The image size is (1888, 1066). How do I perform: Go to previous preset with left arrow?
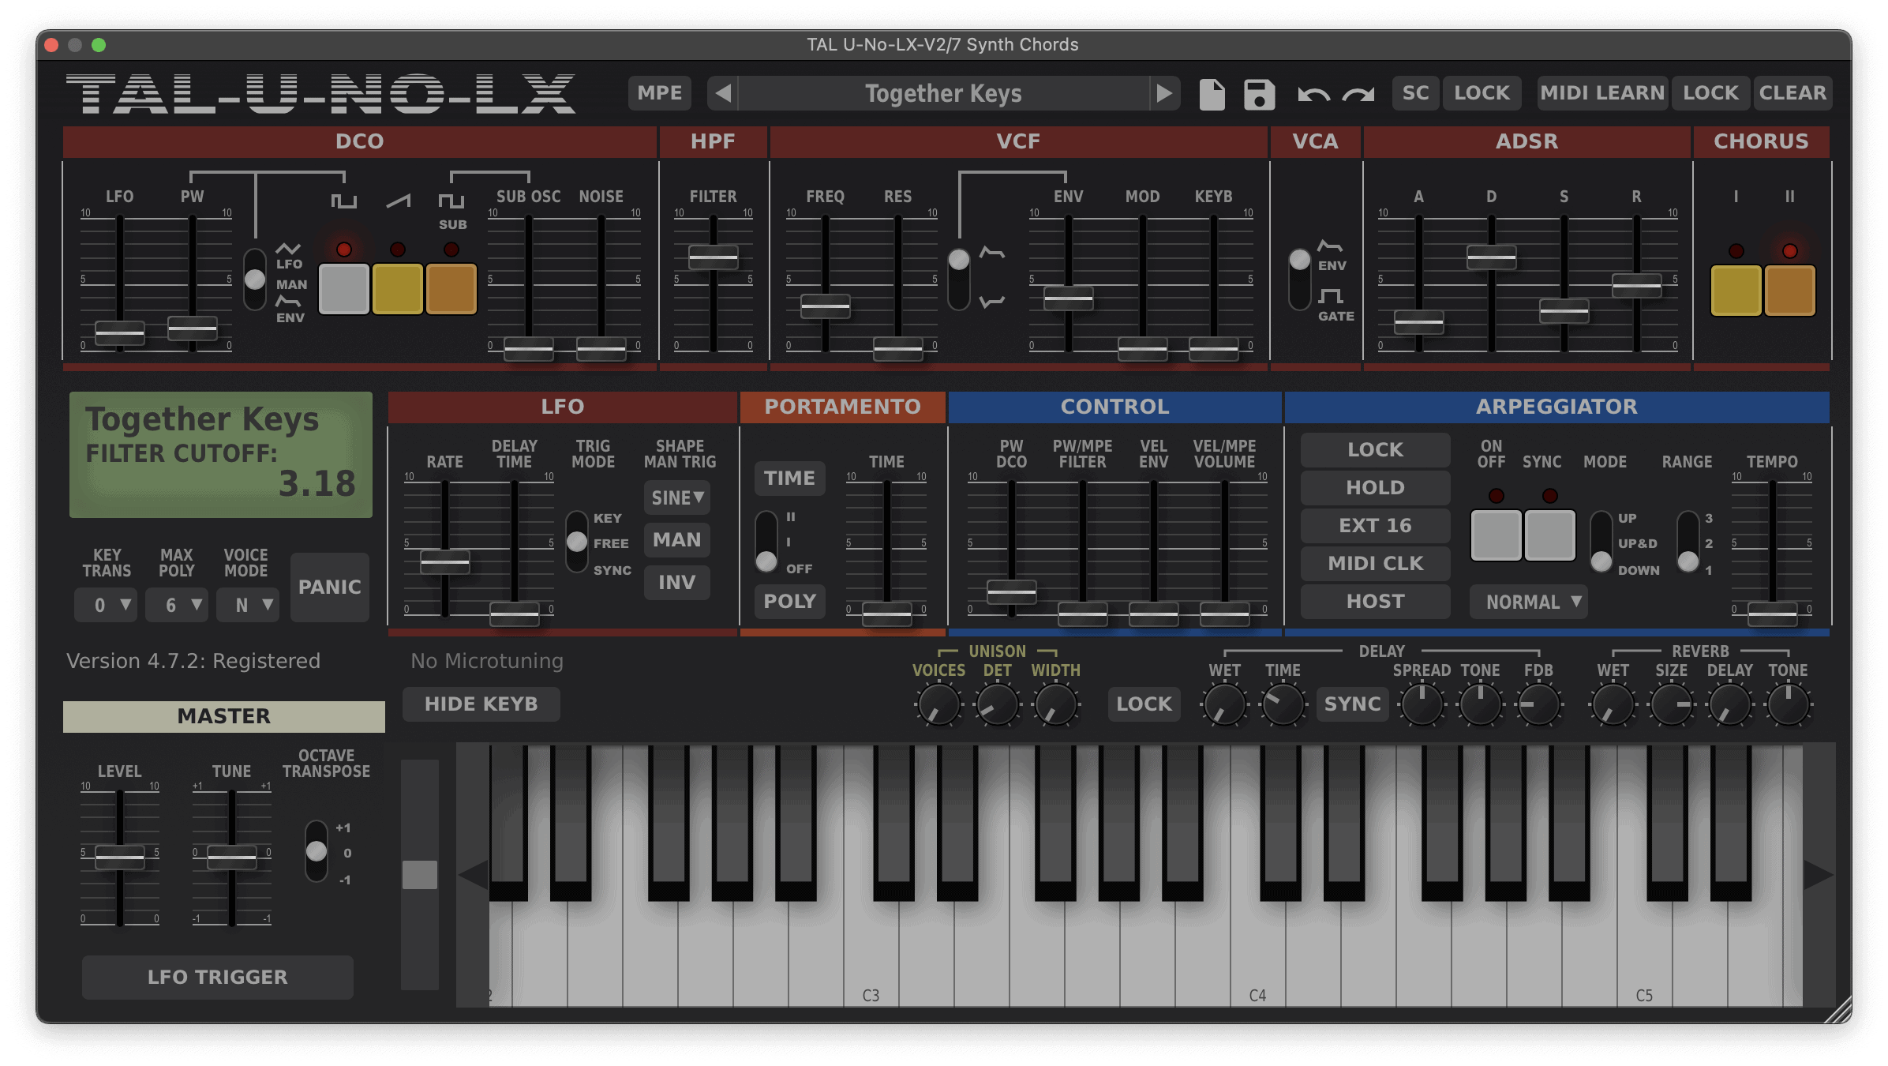point(723,94)
